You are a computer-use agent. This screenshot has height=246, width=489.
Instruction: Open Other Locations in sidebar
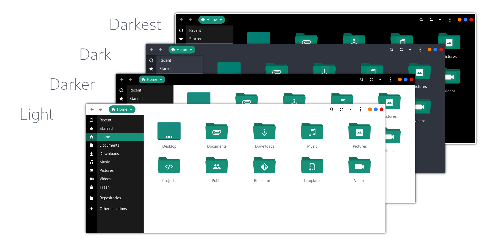(115, 209)
